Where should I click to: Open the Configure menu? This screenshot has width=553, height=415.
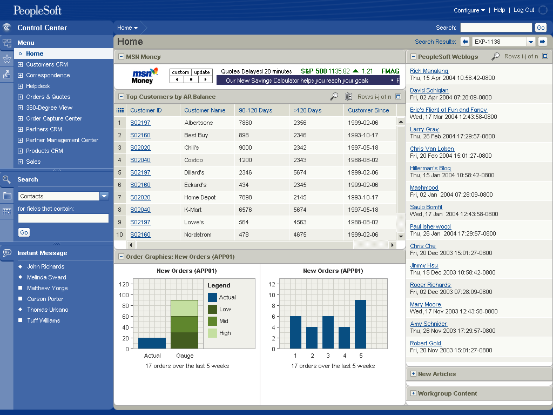point(469,10)
